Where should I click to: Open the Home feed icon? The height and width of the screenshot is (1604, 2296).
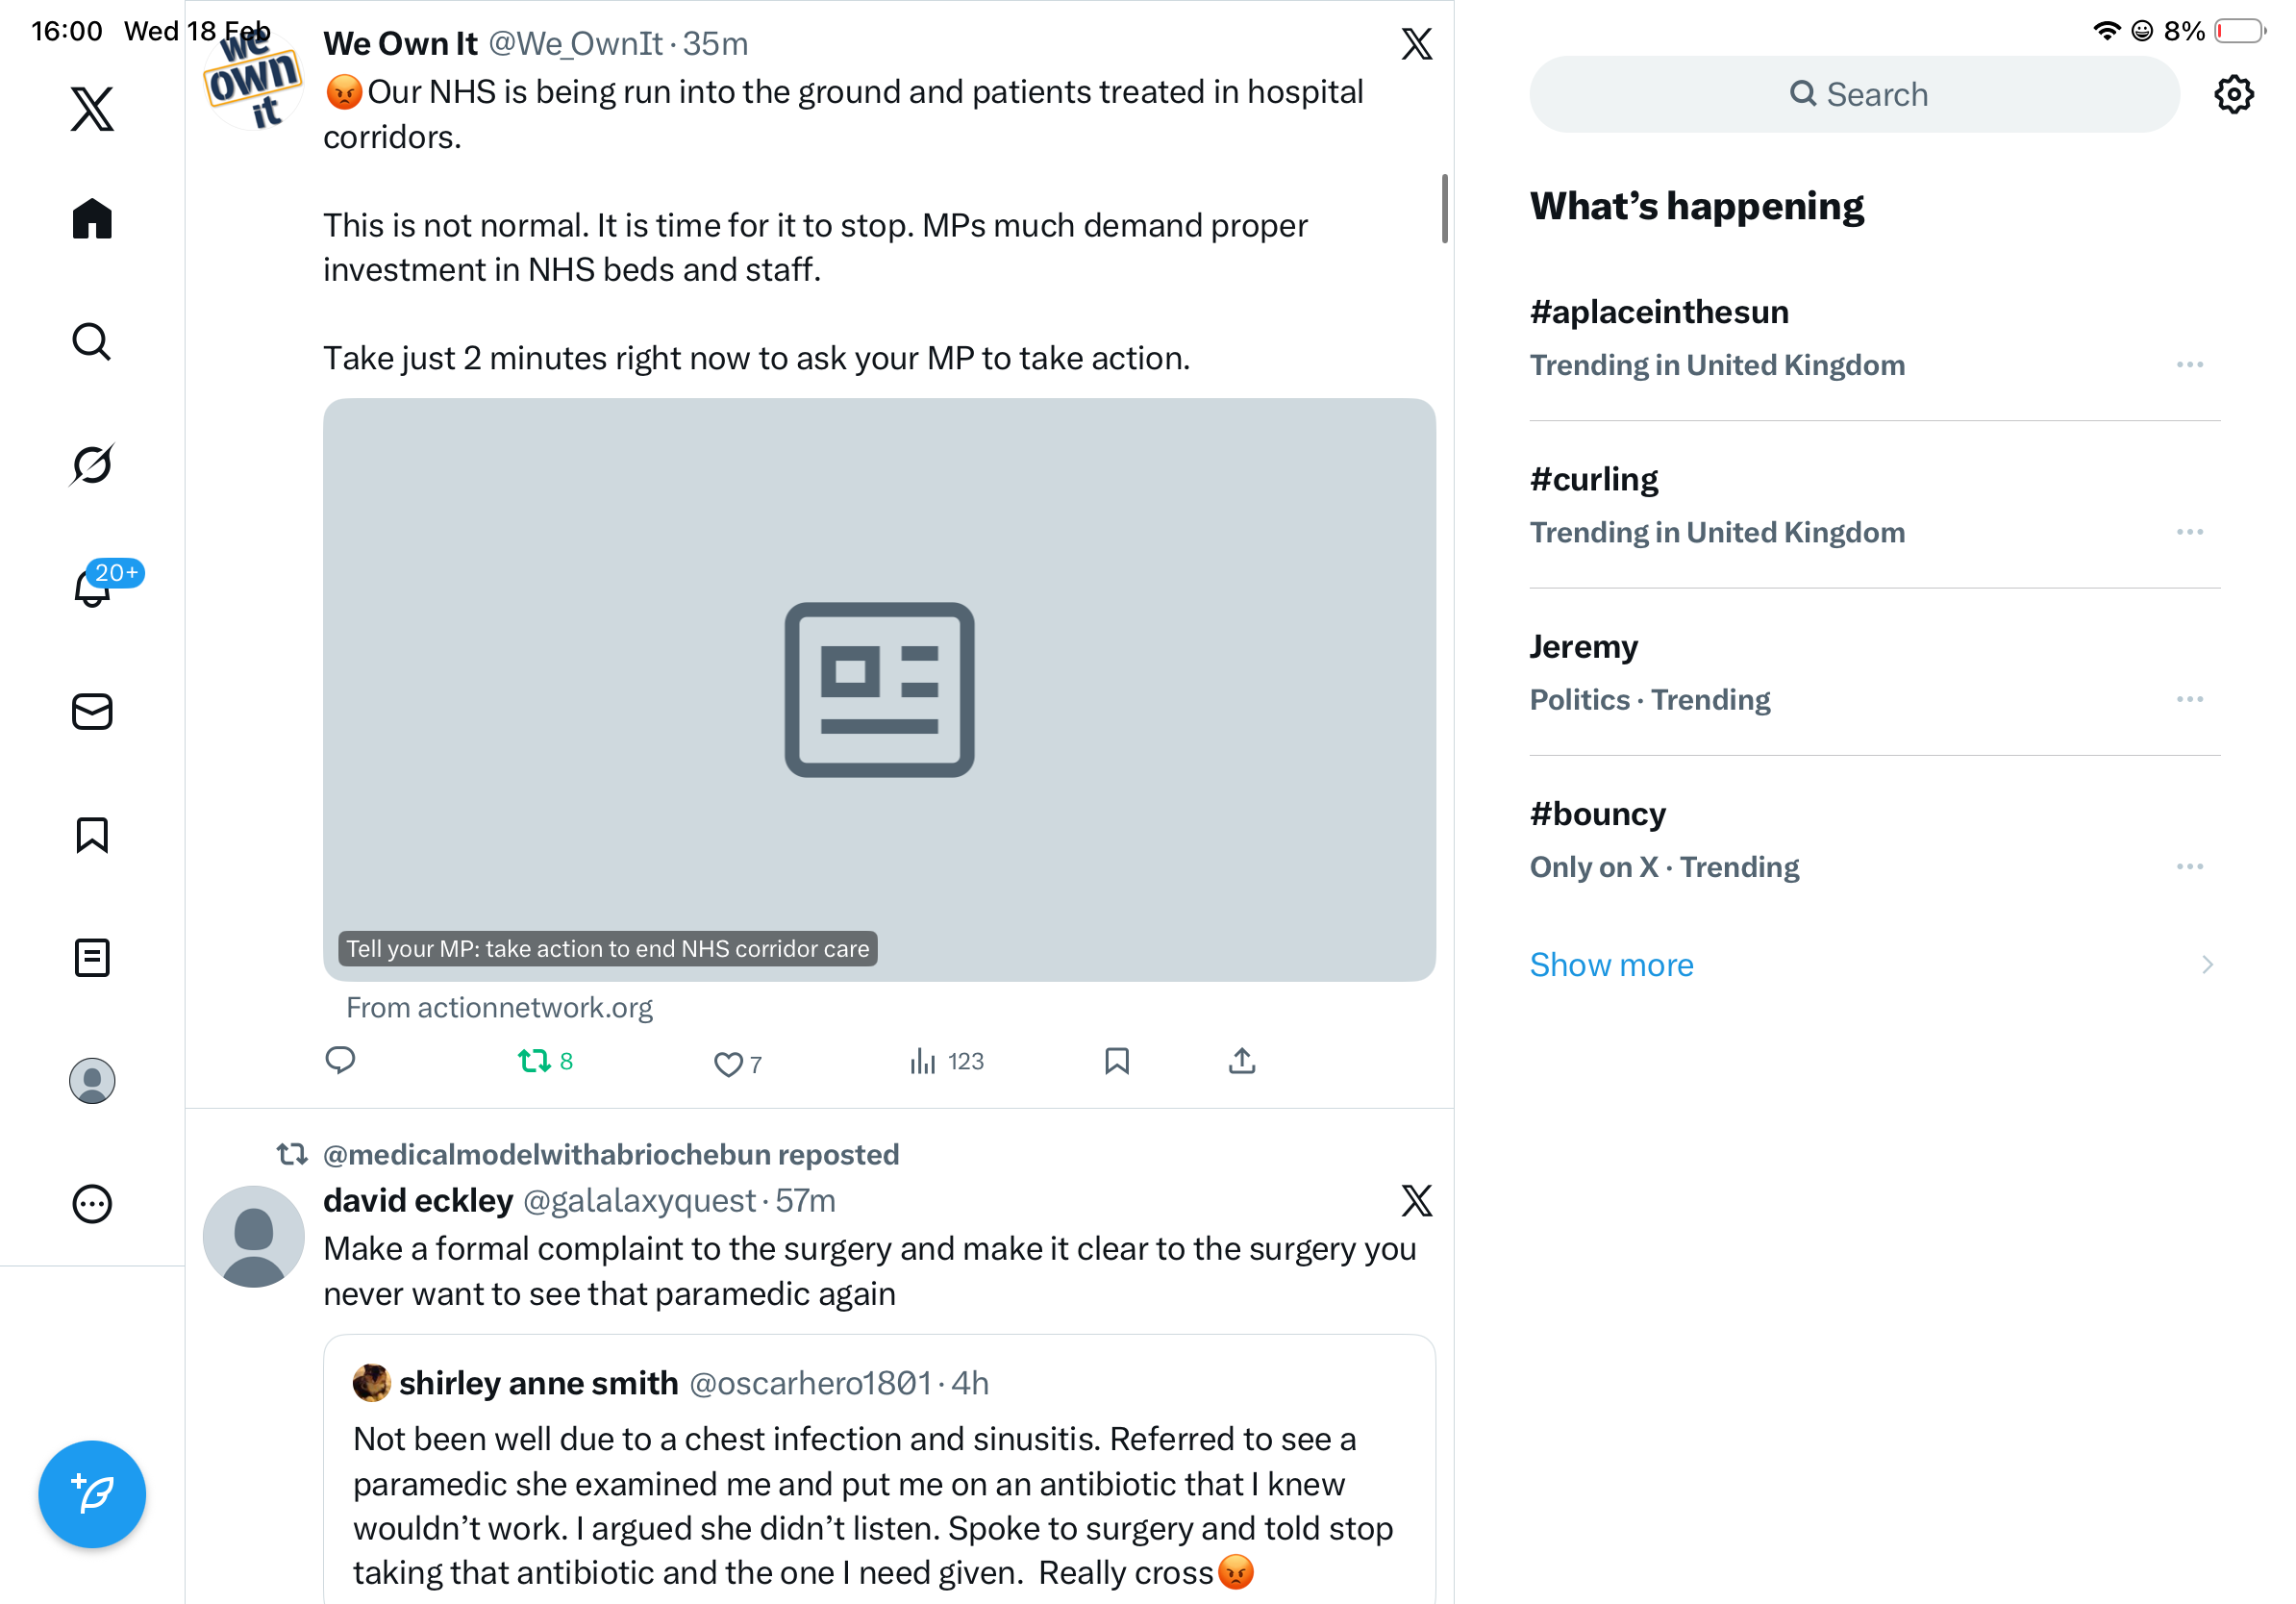click(x=92, y=219)
